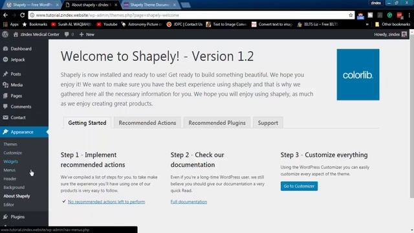This screenshot has width=414, height=233.
Task: Open Widgets submenu
Action: point(10,161)
